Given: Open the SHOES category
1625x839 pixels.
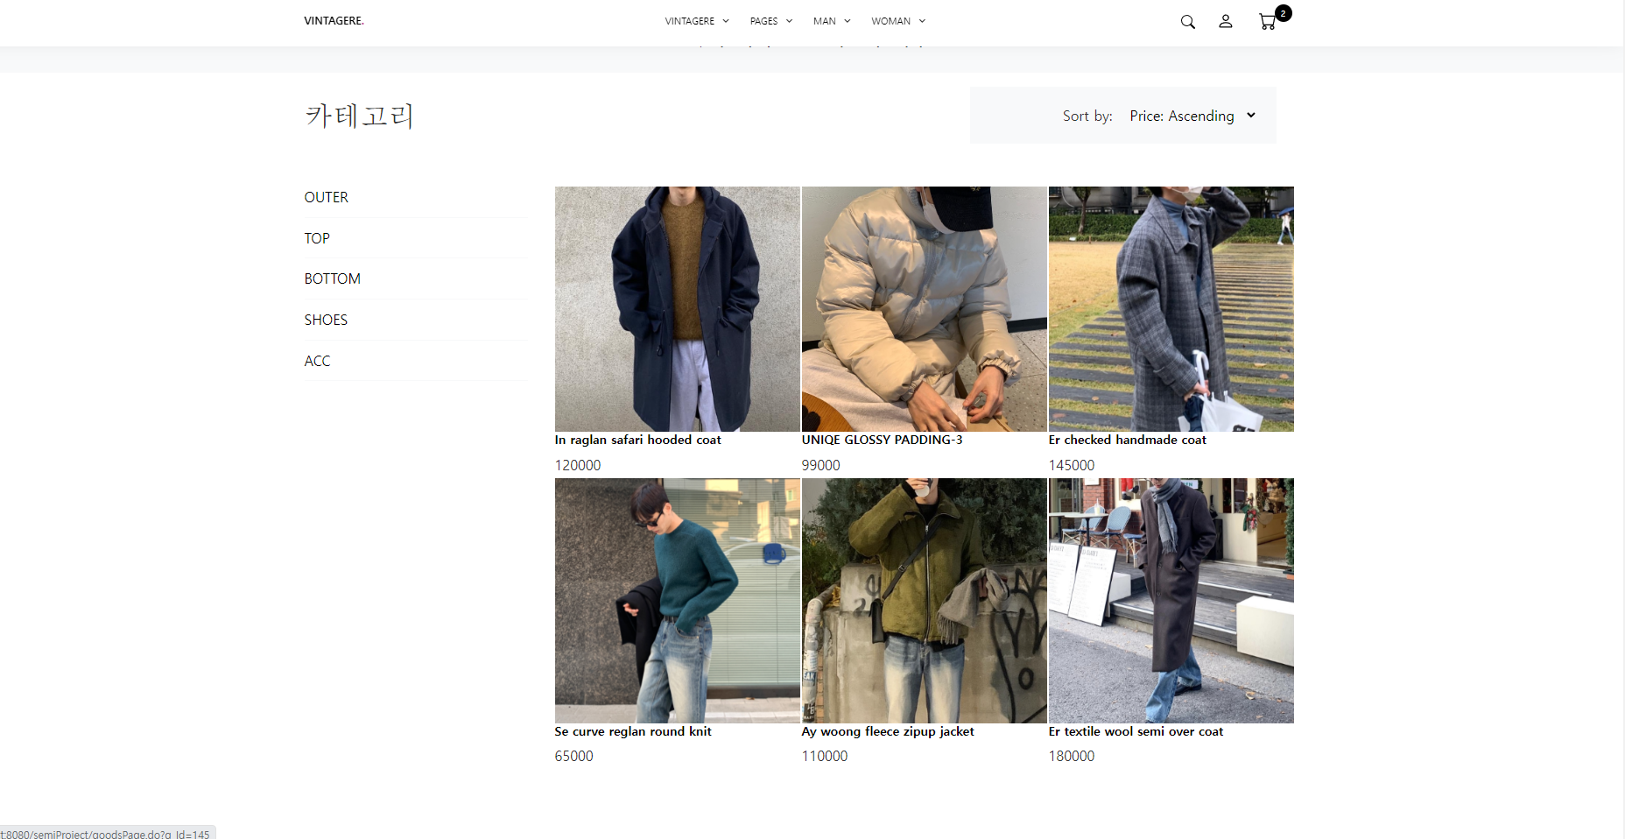Looking at the screenshot, I should [325, 320].
